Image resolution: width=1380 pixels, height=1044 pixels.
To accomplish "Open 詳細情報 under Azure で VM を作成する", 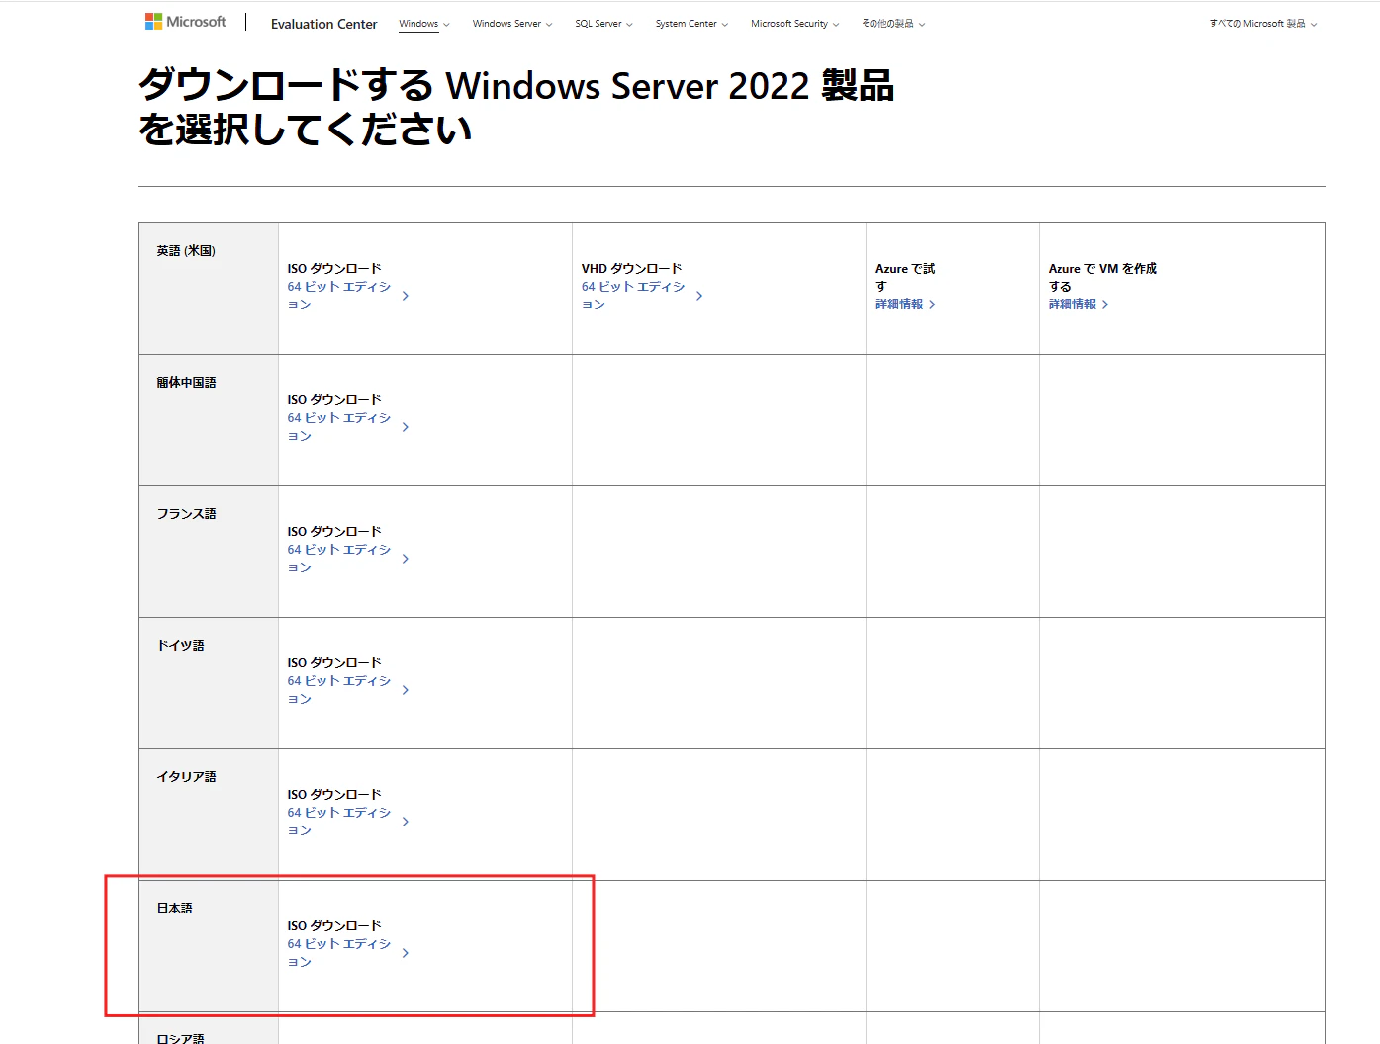I will tap(1072, 304).
